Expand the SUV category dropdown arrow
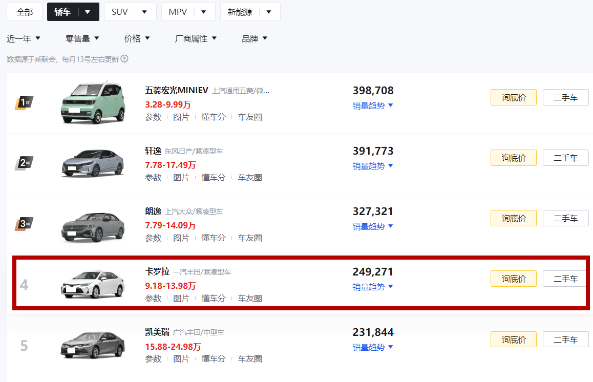The image size is (593, 382). click(x=144, y=12)
